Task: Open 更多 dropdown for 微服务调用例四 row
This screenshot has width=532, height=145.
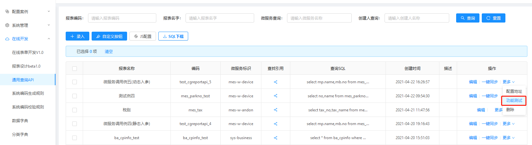Action: pyautogui.click(x=509, y=124)
